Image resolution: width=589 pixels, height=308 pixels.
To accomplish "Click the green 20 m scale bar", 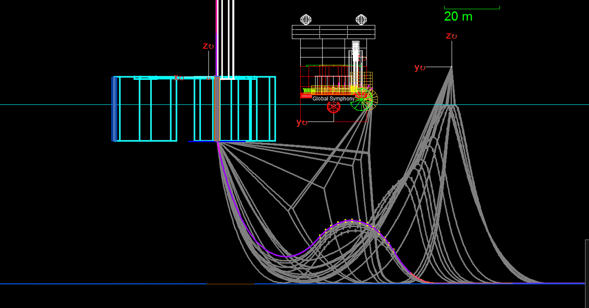I will click(x=472, y=7).
